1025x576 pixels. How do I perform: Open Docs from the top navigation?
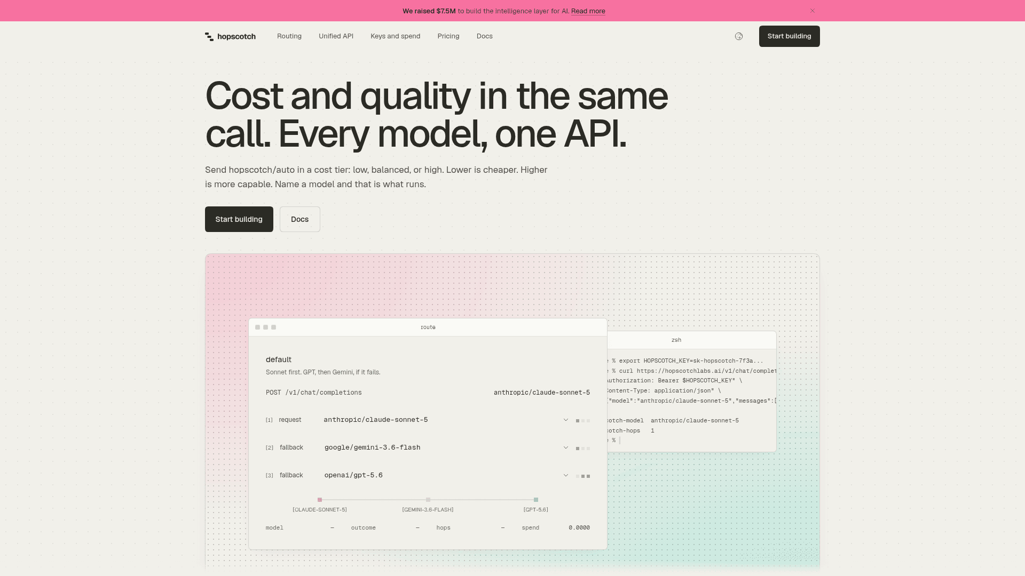(485, 36)
